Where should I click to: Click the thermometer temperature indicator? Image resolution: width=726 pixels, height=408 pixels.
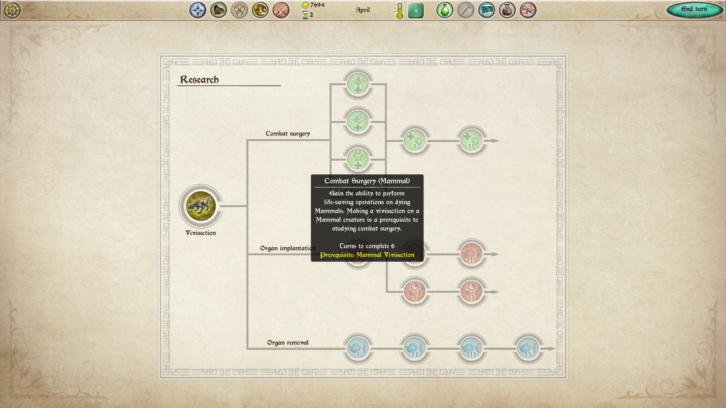click(399, 10)
